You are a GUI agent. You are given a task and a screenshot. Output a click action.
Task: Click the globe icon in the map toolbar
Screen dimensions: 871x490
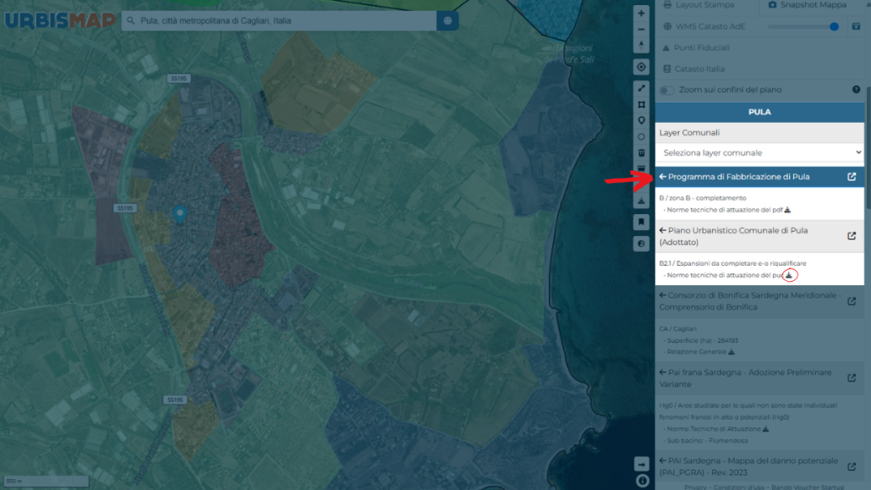coord(641,244)
